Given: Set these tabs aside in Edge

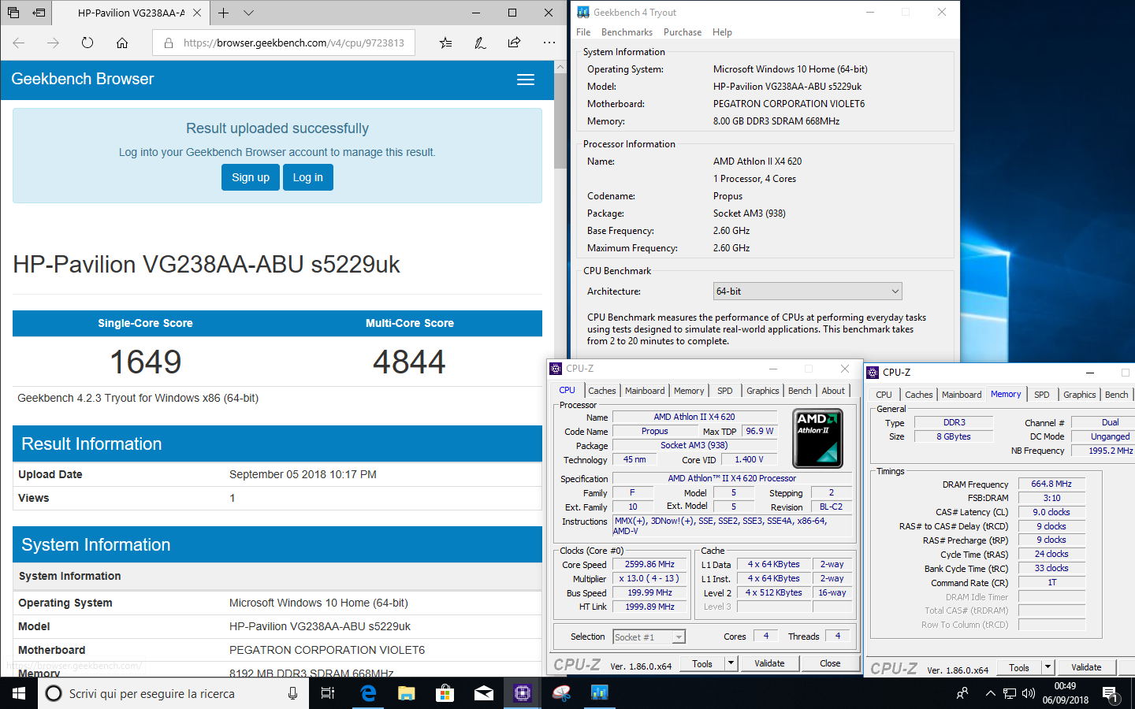Looking at the screenshot, I should click(39, 13).
